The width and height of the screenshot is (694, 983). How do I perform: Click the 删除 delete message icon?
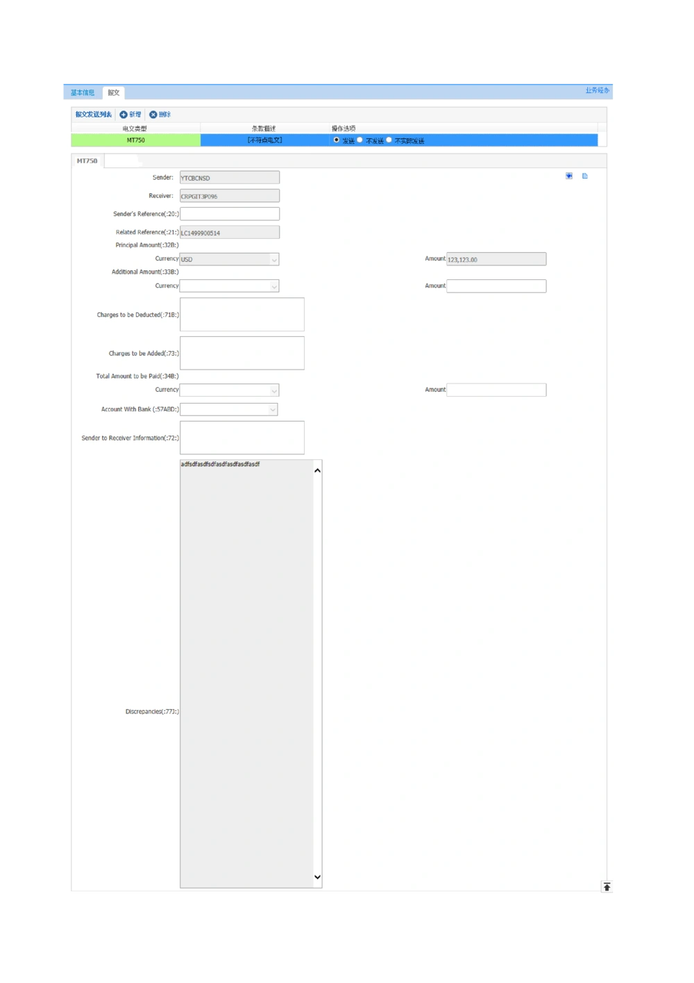point(153,115)
